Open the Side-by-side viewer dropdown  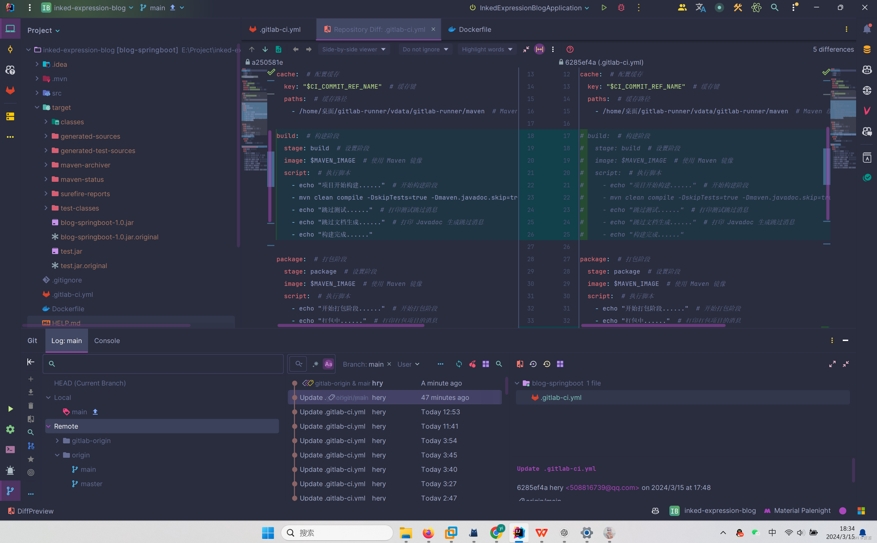[x=354, y=49]
